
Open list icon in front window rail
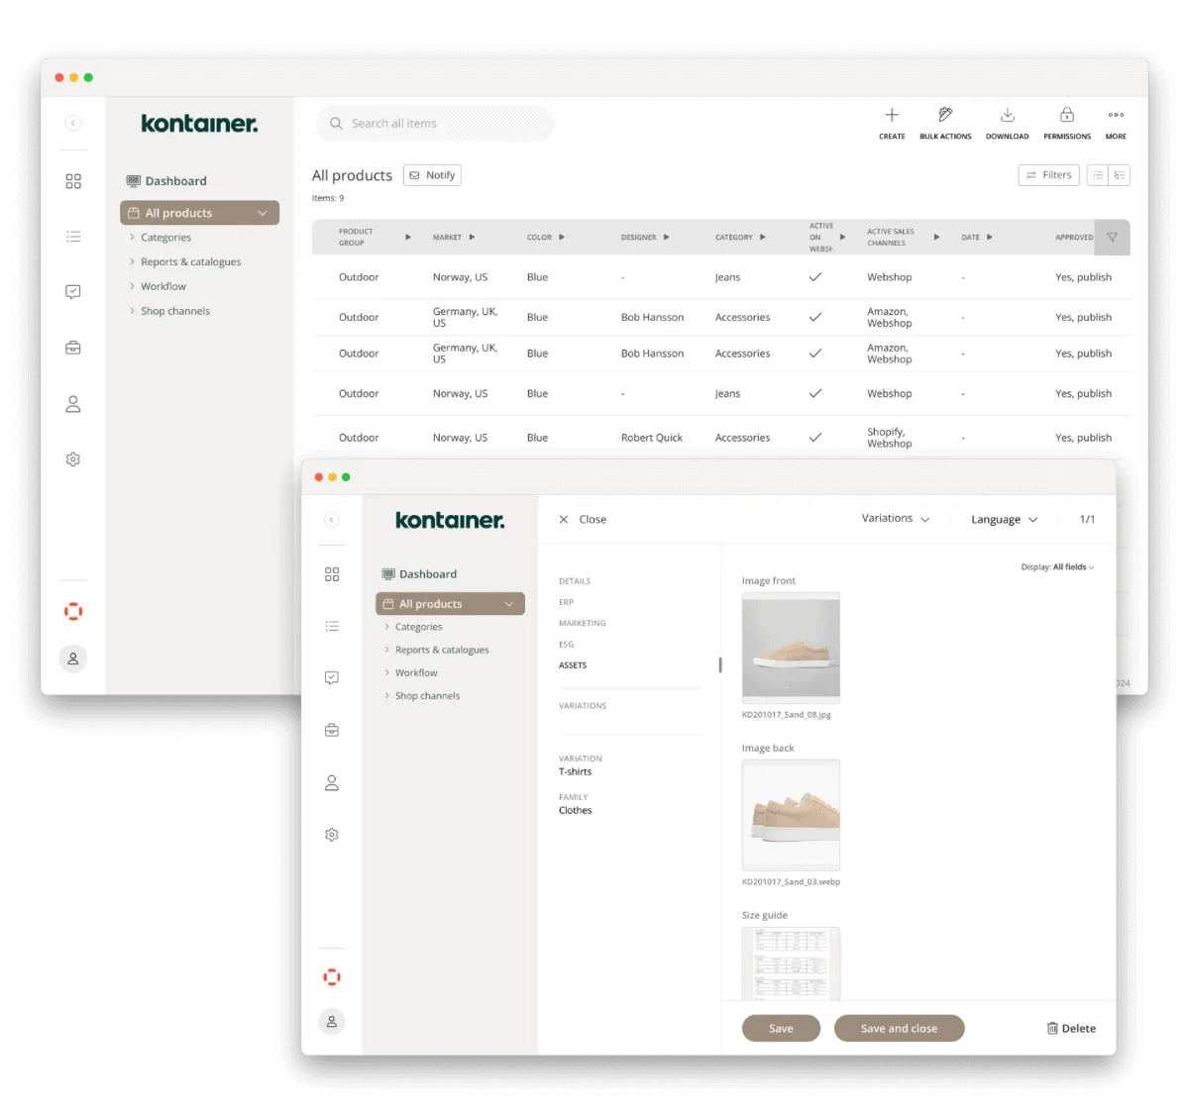tap(332, 626)
